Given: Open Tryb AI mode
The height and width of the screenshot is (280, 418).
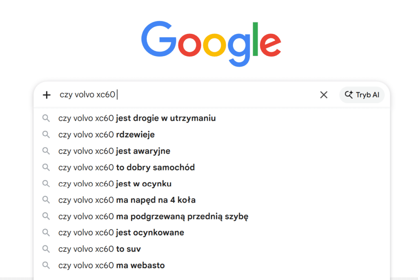Looking at the screenshot, I should (362, 95).
